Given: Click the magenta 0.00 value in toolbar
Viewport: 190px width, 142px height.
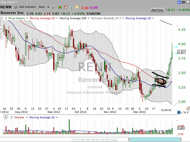Looking at the screenshot, I should pyautogui.click(x=94, y=8).
